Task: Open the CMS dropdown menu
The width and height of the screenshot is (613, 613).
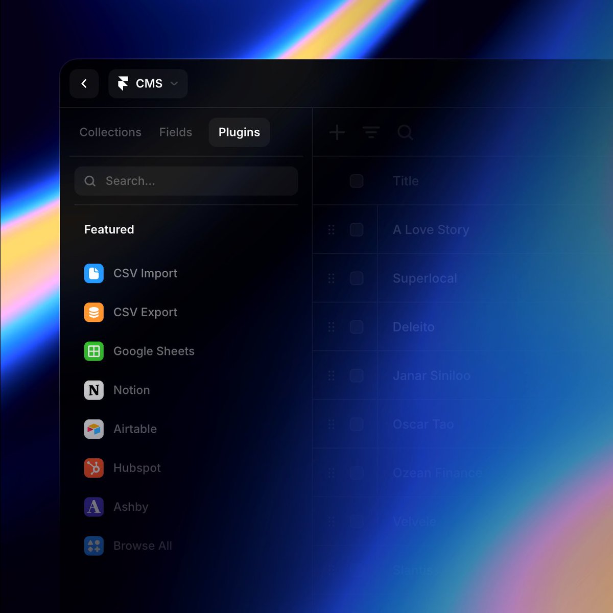Action: pyautogui.click(x=148, y=84)
